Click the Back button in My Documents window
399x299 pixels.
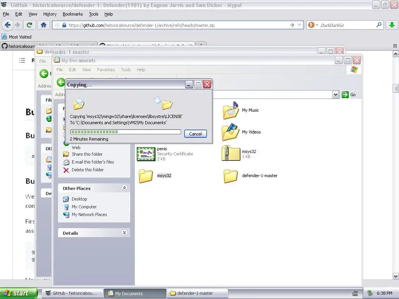coord(60,82)
